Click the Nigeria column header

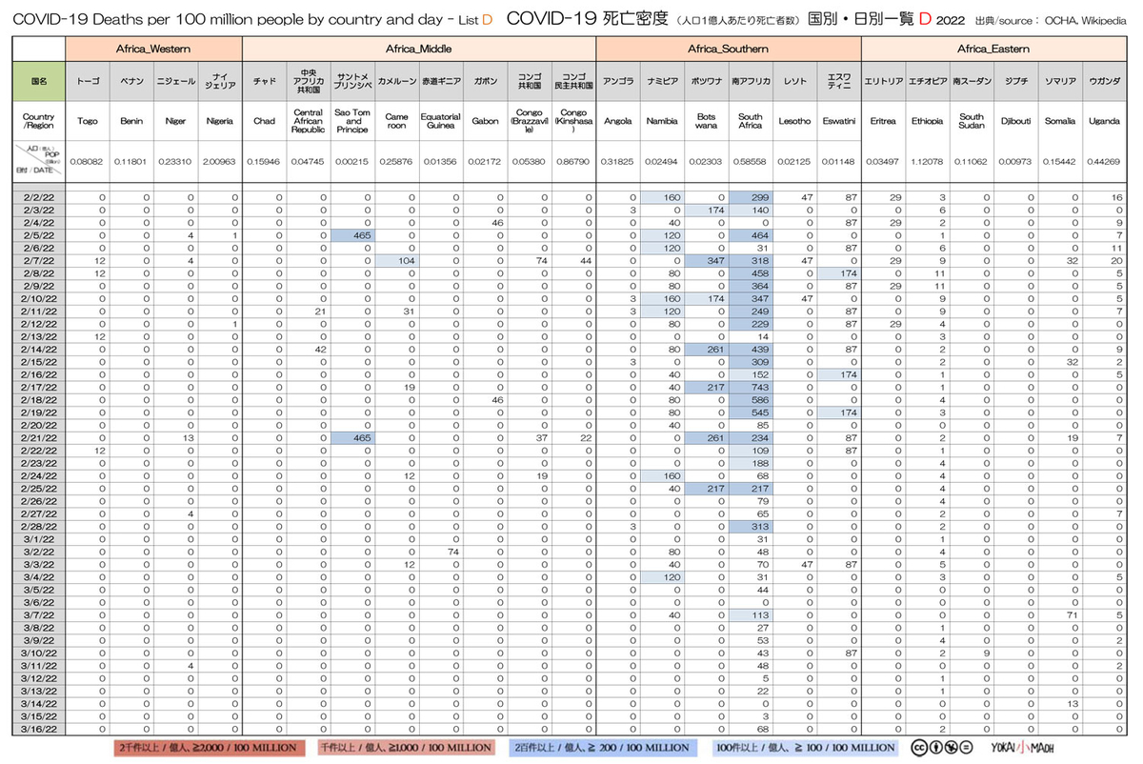pos(220,121)
